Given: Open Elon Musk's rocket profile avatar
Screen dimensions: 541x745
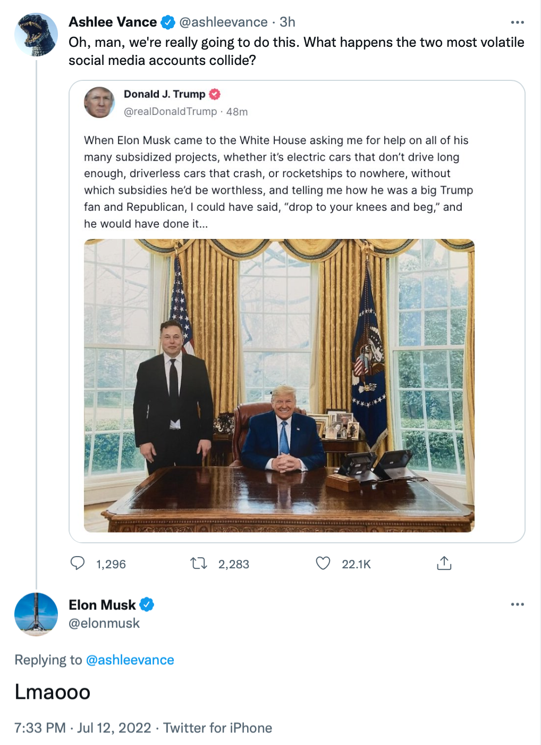Looking at the screenshot, I should click(36, 614).
